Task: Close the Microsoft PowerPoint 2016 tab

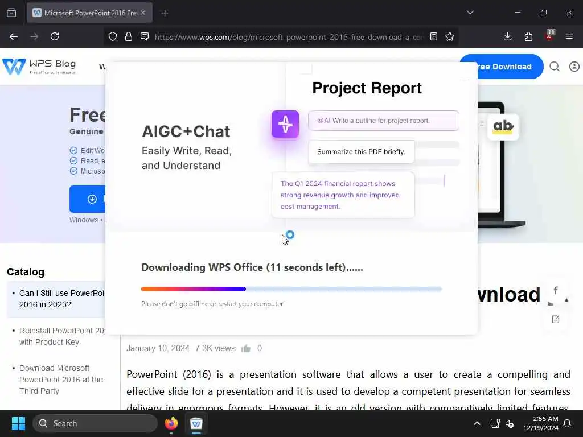Action: [143, 13]
